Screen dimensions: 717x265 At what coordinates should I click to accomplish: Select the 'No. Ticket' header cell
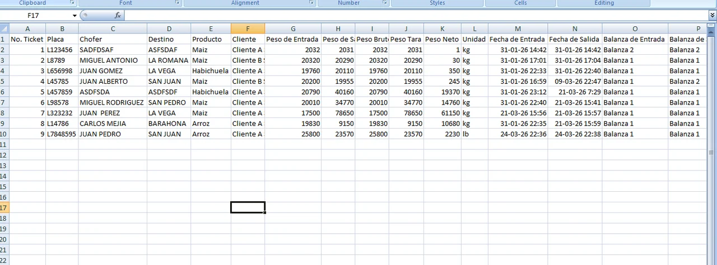coord(28,39)
